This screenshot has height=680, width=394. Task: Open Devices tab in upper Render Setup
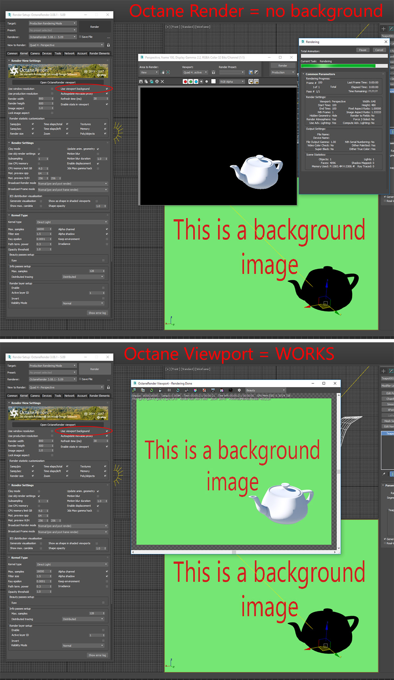[x=47, y=54]
